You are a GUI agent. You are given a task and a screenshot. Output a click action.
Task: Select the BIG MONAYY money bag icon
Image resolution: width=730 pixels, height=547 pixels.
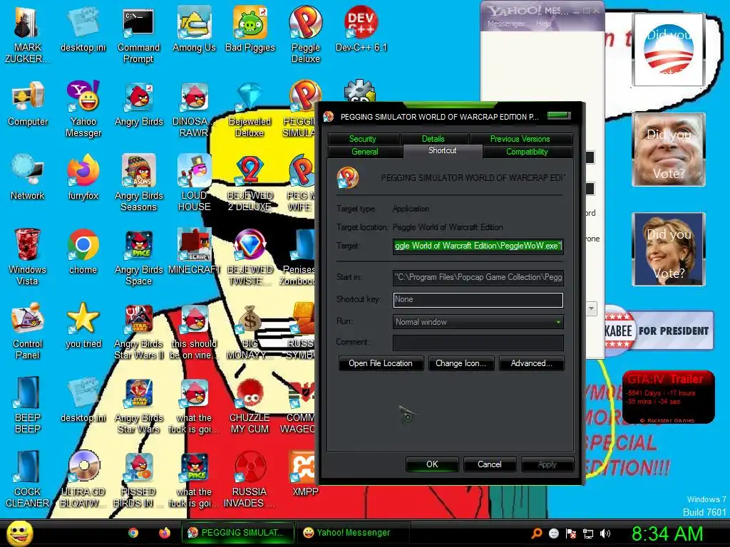250,331
